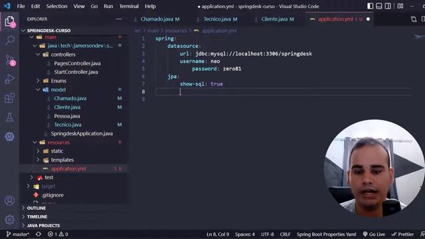Switch to the Tecnico.java tab
Viewport: 425px width, 239px height.
pos(220,19)
